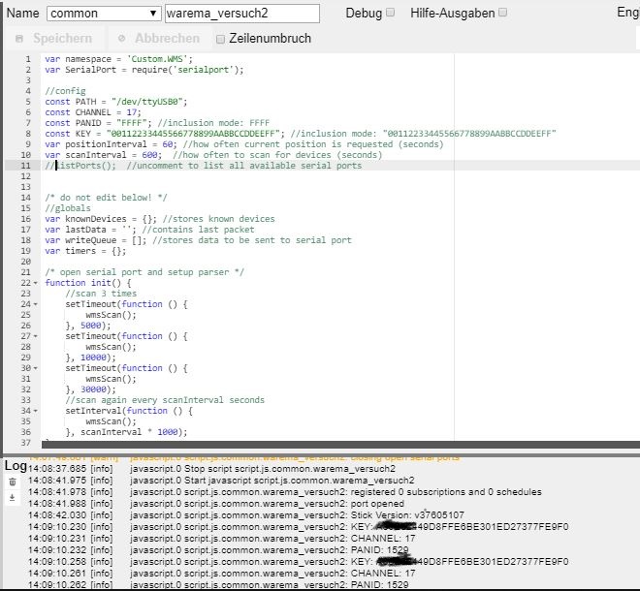The width and height of the screenshot is (640, 591).
Task: Click line number 5 in the gutter
Action: click(x=28, y=102)
